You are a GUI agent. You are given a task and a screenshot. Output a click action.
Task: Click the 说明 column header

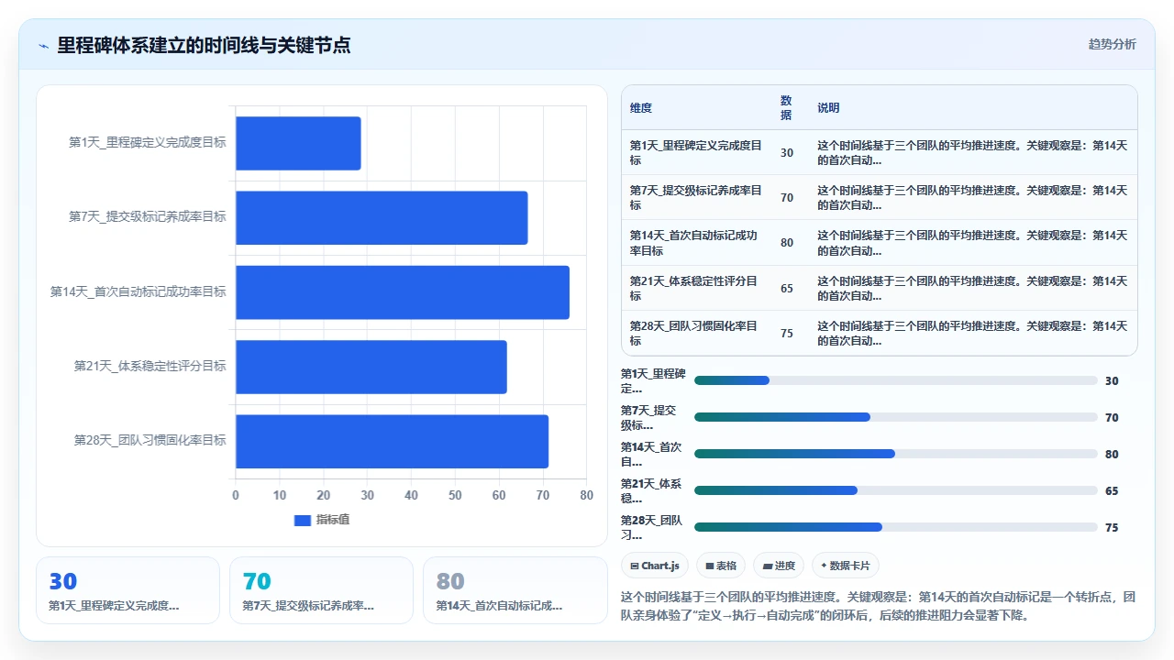[x=828, y=108]
